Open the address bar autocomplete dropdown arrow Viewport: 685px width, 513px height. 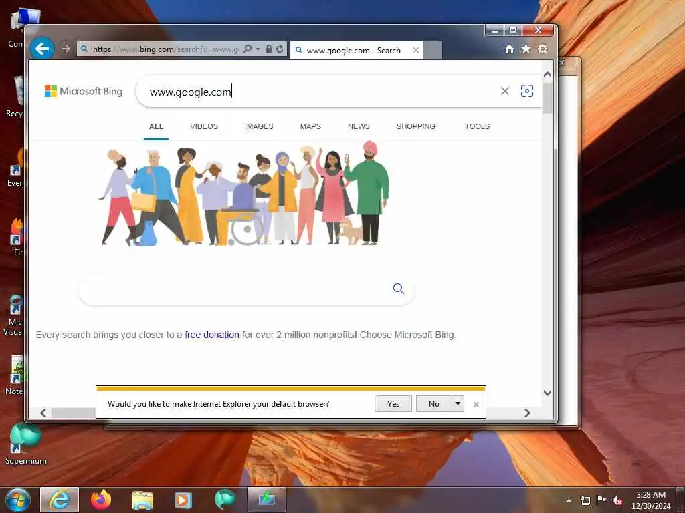click(x=258, y=49)
